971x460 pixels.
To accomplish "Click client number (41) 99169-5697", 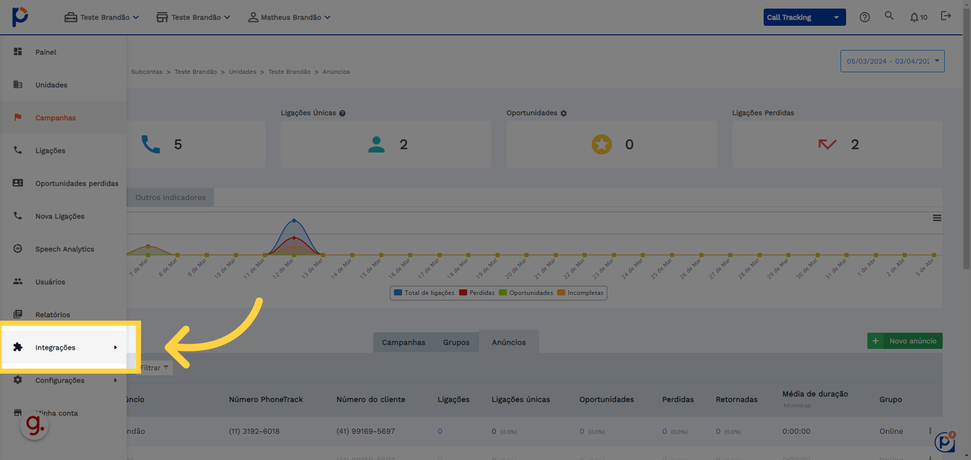I will tap(366, 431).
